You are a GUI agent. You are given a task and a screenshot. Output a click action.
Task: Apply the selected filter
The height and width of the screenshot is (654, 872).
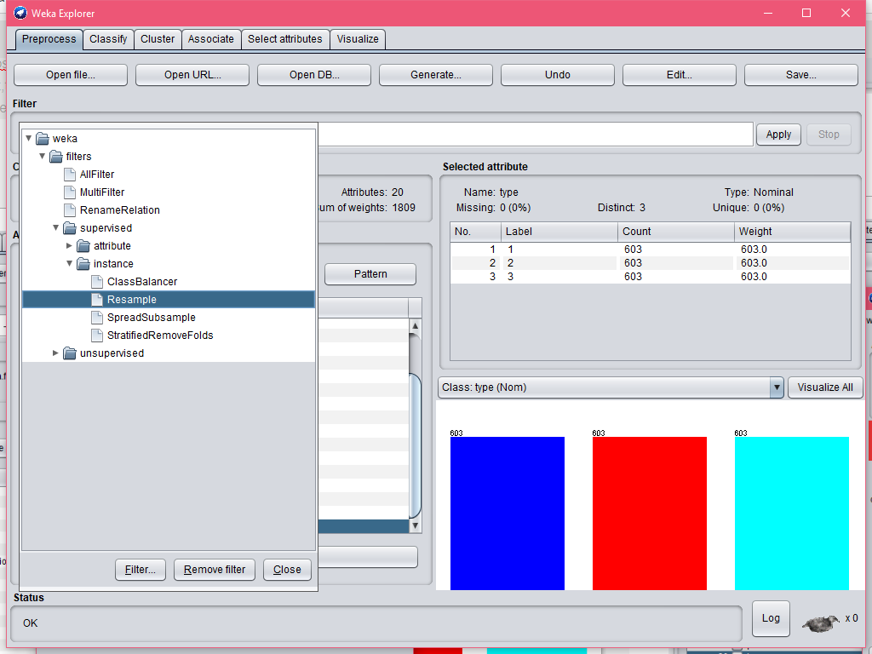[778, 134]
